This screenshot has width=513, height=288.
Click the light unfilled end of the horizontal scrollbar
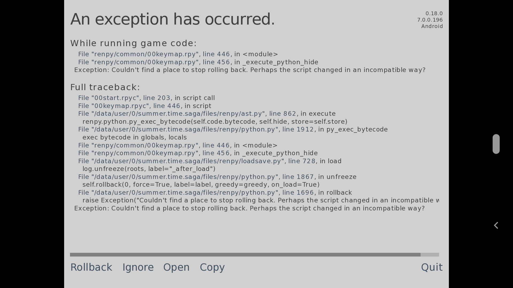coord(430,255)
